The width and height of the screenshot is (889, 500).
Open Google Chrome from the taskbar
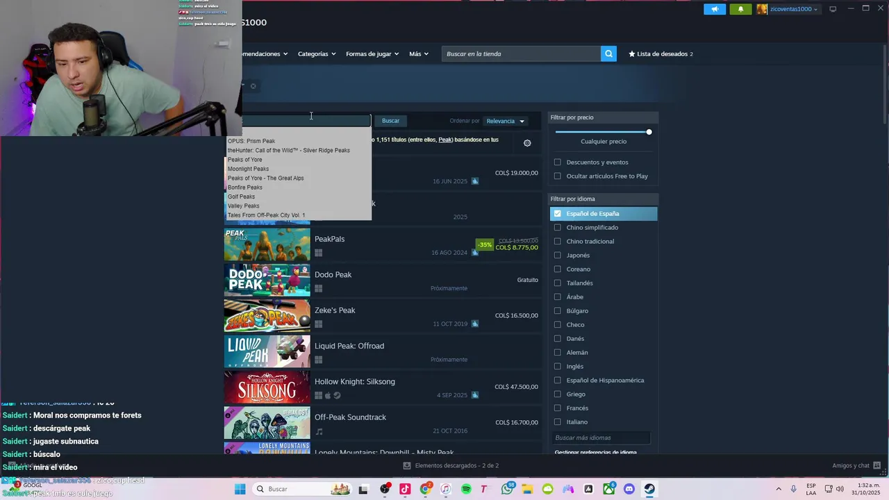tap(425, 489)
